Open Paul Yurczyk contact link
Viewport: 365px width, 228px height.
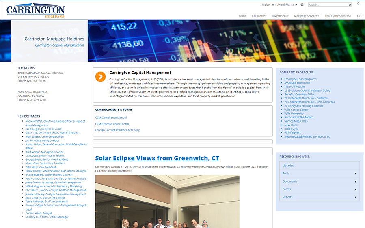point(56,179)
